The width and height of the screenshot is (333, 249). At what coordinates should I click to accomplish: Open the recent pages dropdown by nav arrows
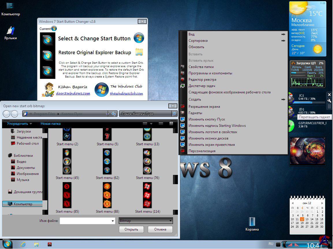20,114
